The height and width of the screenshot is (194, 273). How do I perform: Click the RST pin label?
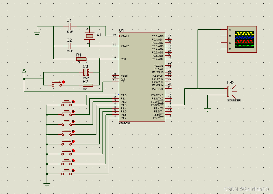pos(123,59)
